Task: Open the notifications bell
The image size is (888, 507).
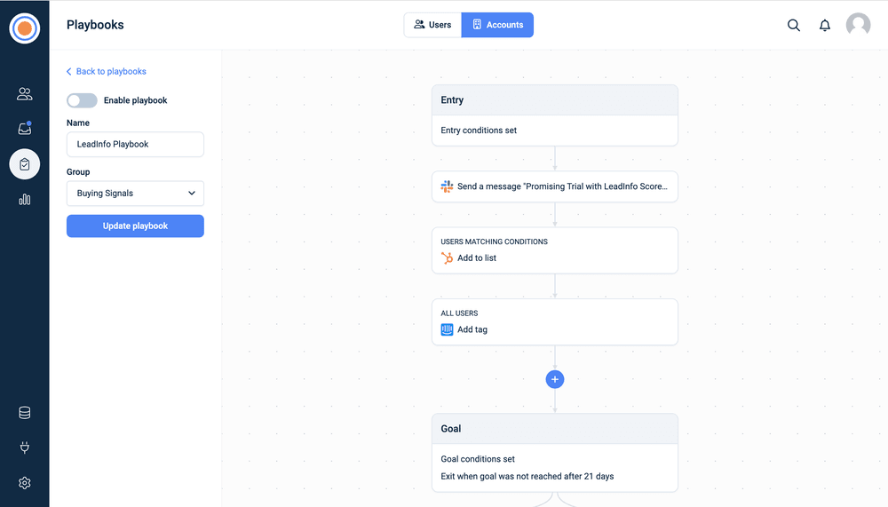Action: pos(825,25)
